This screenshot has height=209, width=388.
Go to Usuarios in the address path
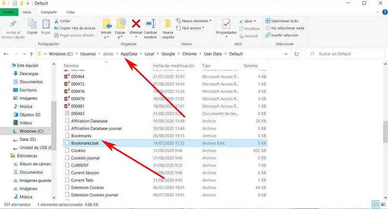coord(88,54)
